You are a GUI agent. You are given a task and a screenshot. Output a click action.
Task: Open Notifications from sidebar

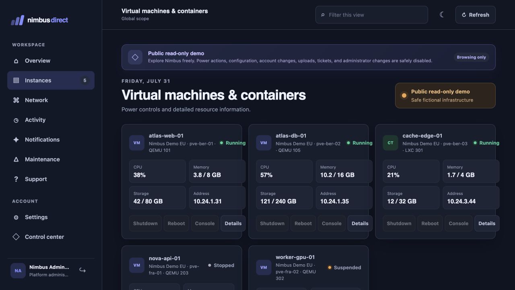click(51, 140)
